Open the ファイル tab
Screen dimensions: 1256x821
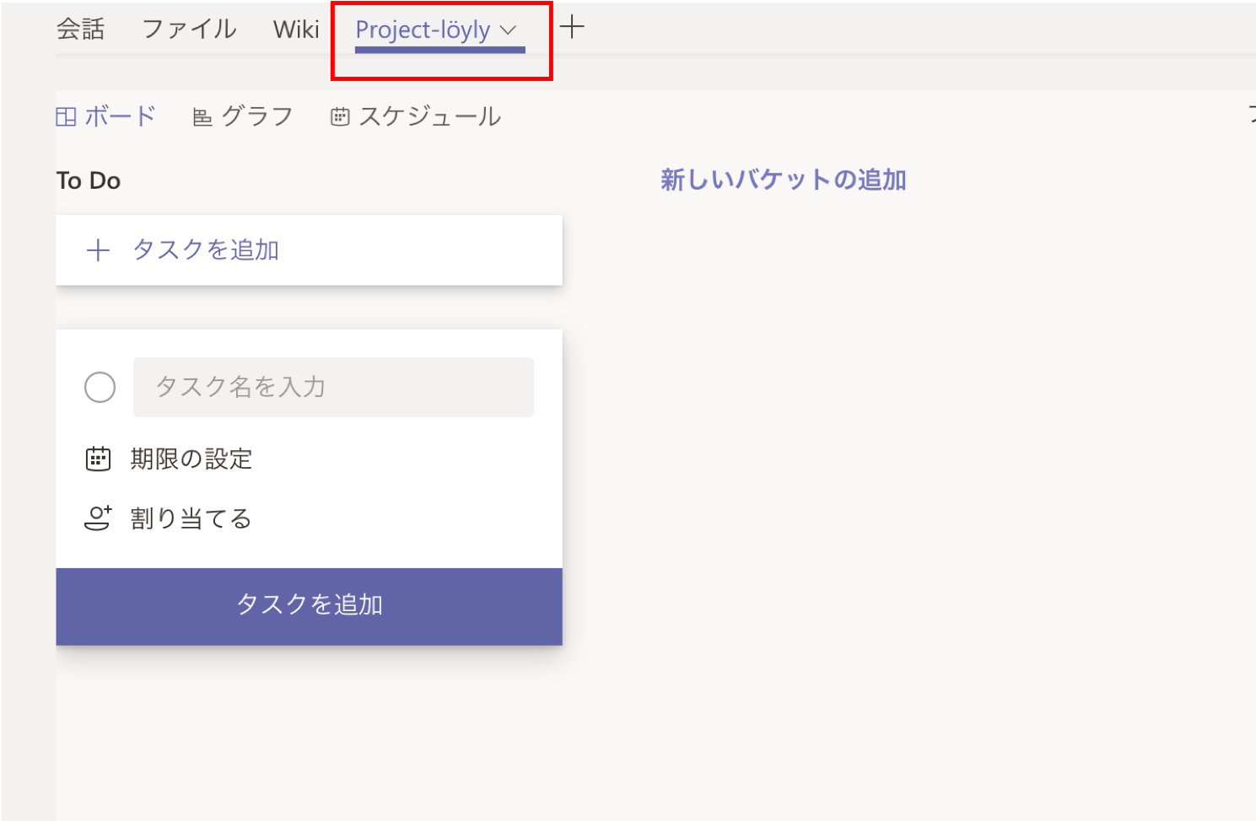click(189, 30)
